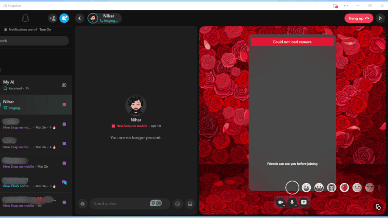Open the media gallery icon
This screenshot has width=388, height=218.
pos(190,204)
